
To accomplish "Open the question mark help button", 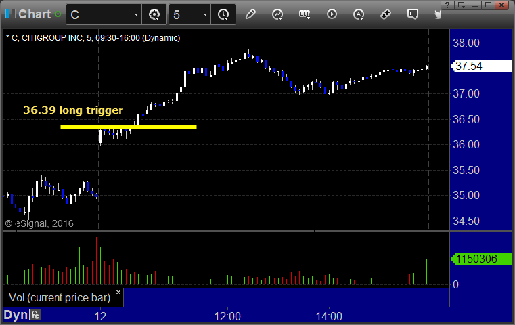I will click(x=447, y=5).
